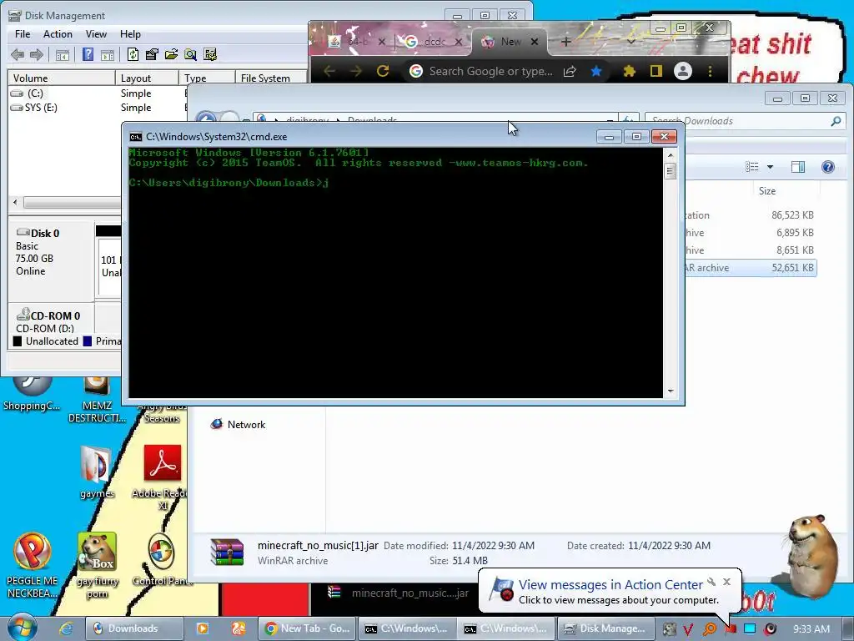Viewport: 854px width, 641px height.
Task: Open the Explorer change-view dropdown arrow
Action: [770, 167]
